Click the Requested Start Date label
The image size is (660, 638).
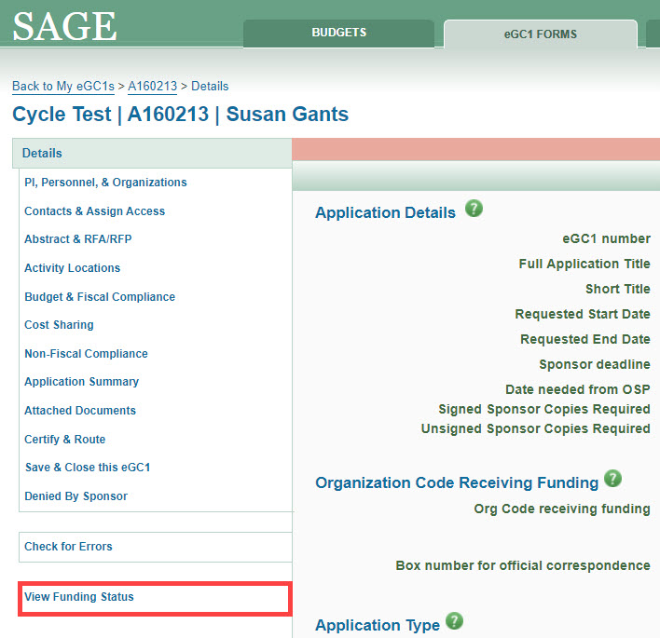pyautogui.click(x=583, y=314)
